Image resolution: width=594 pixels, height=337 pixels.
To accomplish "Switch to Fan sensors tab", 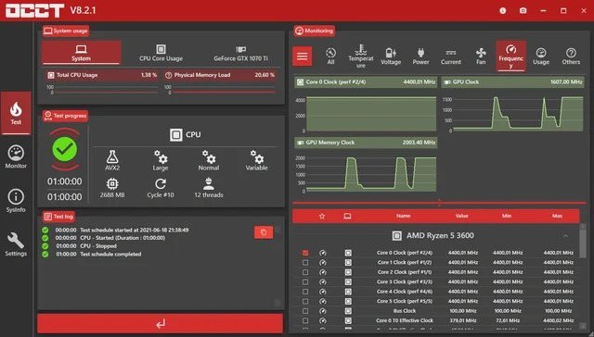I will pyautogui.click(x=481, y=56).
